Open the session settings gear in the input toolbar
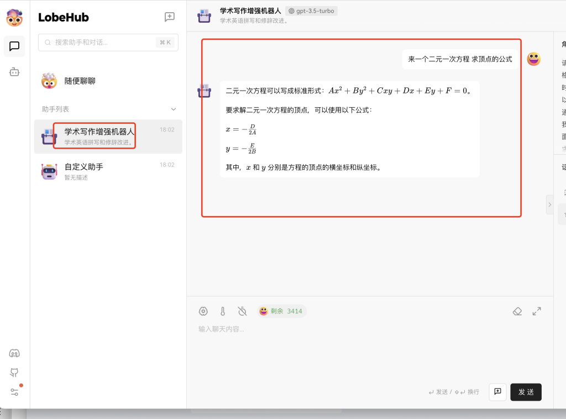The width and height of the screenshot is (566, 419). tap(203, 311)
